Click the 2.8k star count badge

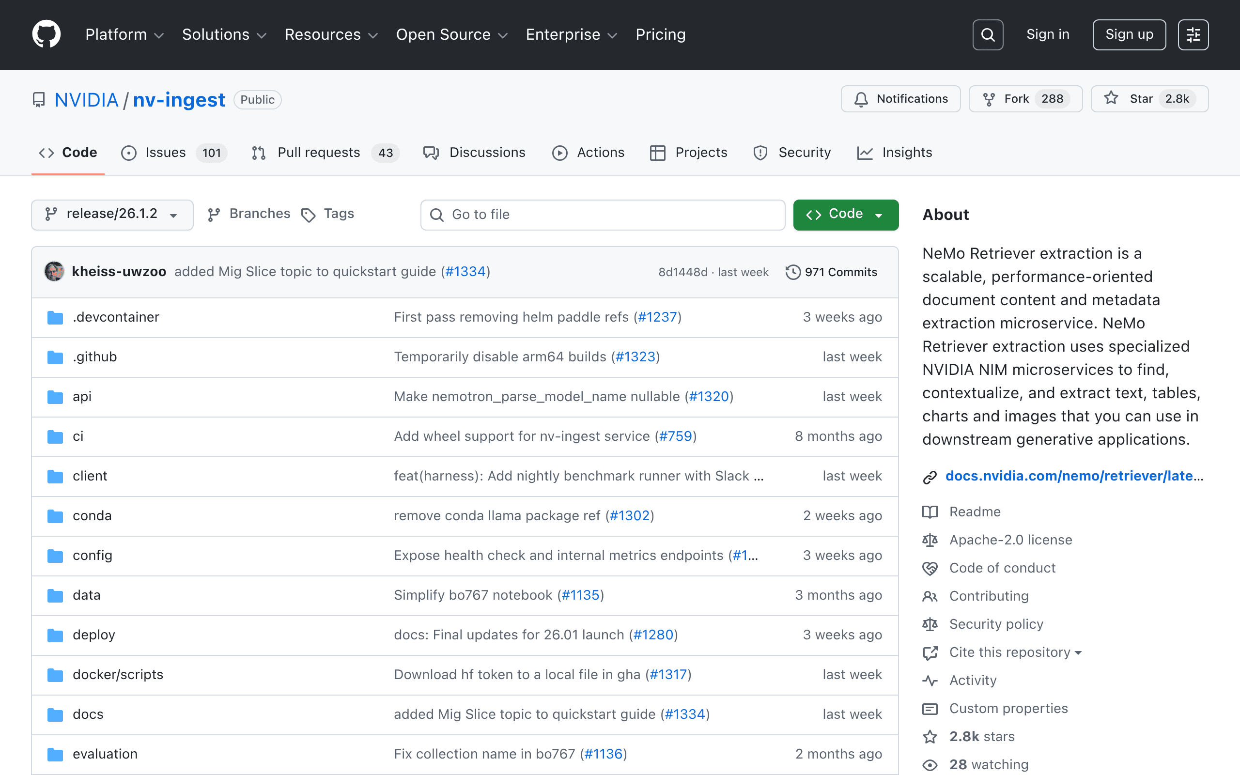click(x=1177, y=99)
